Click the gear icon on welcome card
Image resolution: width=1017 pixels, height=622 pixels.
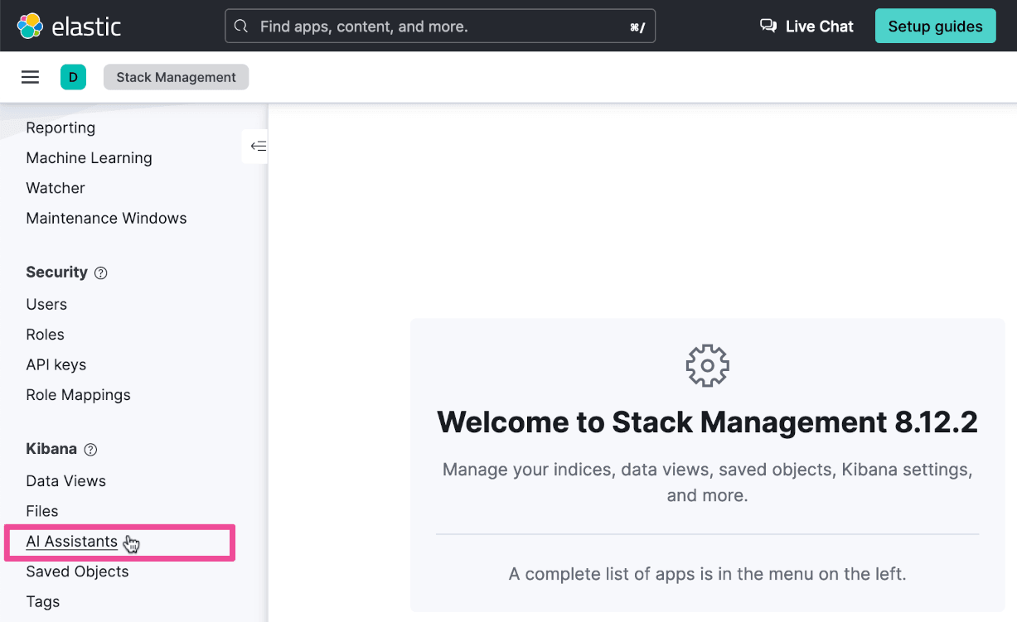pos(707,365)
